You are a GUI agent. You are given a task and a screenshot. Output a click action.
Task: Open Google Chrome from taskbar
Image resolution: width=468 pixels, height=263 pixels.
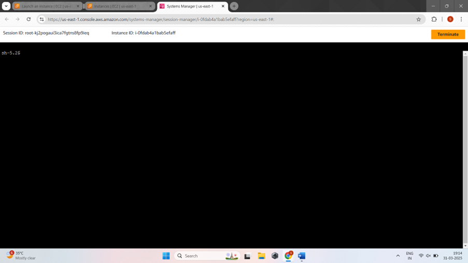(288, 256)
